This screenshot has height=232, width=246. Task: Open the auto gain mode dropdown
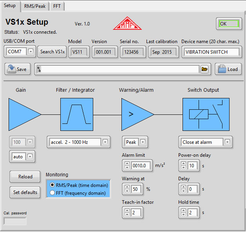tap(30, 156)
